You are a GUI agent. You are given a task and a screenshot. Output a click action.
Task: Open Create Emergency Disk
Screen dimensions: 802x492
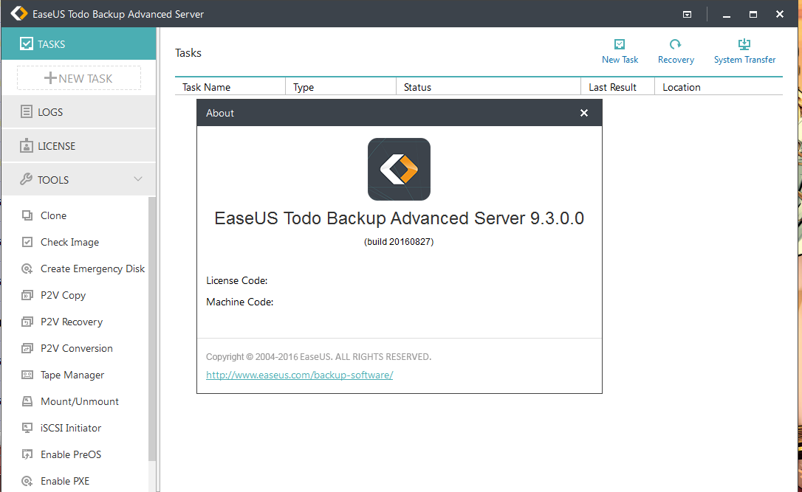click(x=92, y=268)
